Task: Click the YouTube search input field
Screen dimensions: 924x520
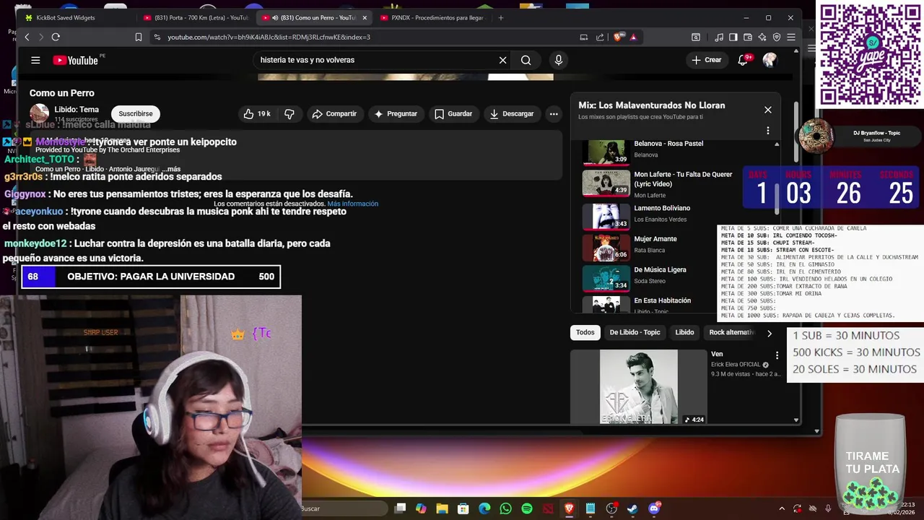Action: click(375, 60)
